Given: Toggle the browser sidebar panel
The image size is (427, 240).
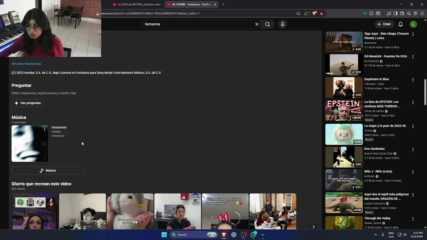Looking at the screenshot, I should pyautogui.click(x=395, y=13).
